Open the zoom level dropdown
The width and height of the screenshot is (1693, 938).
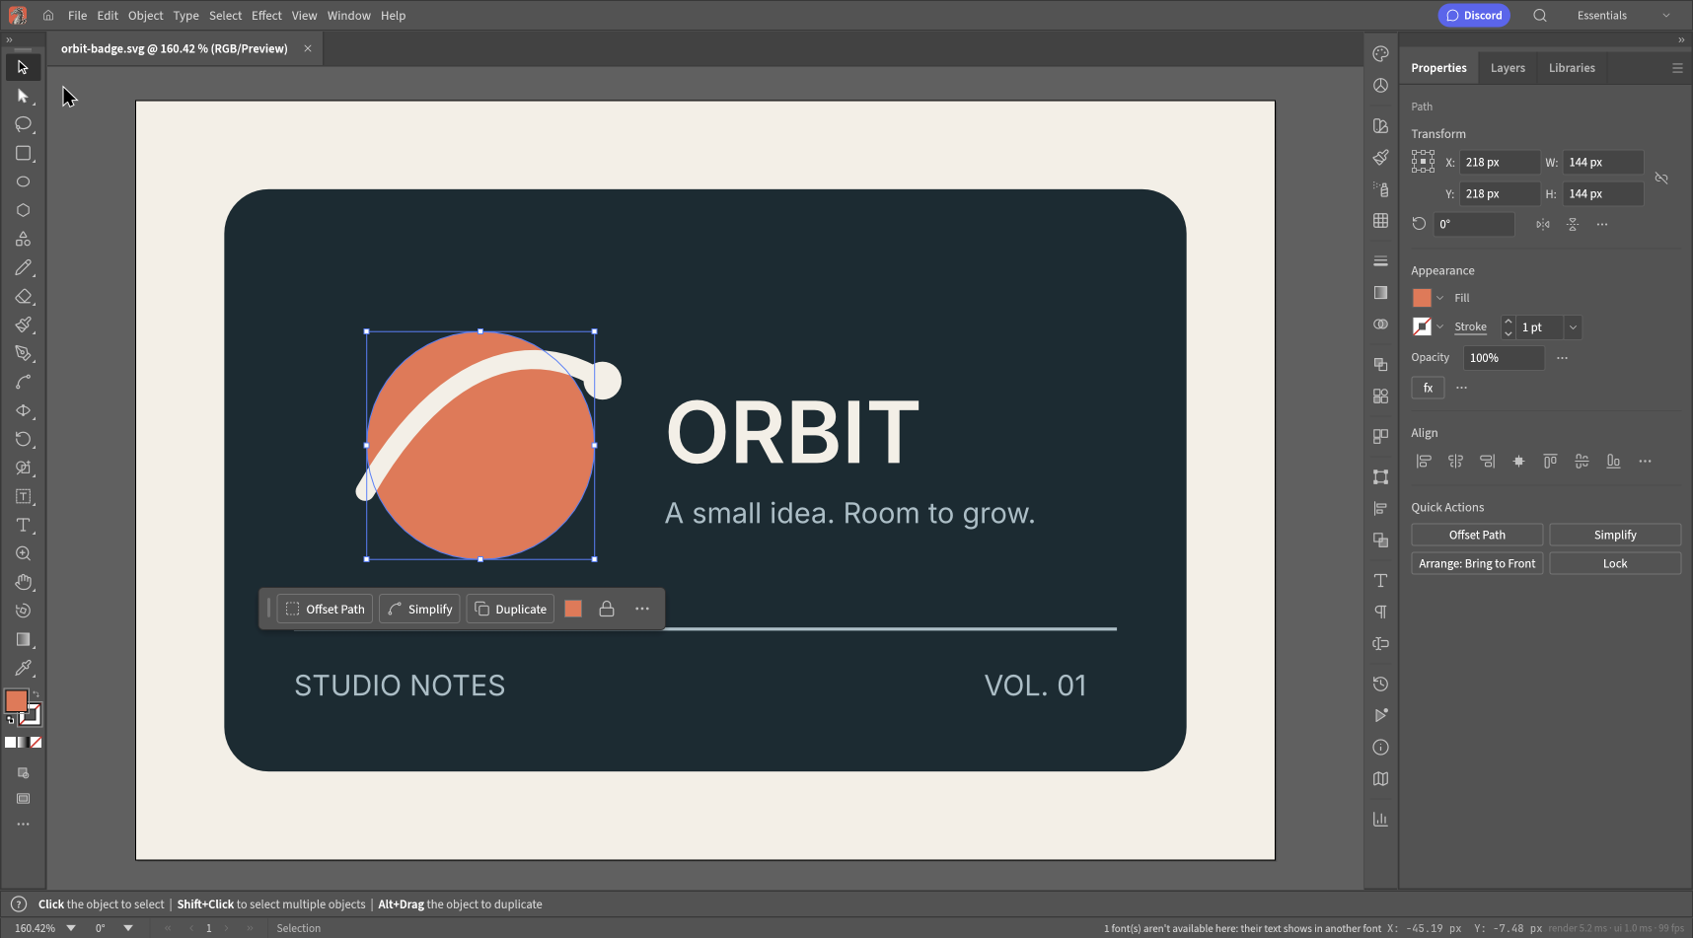[x=71, y=928]
